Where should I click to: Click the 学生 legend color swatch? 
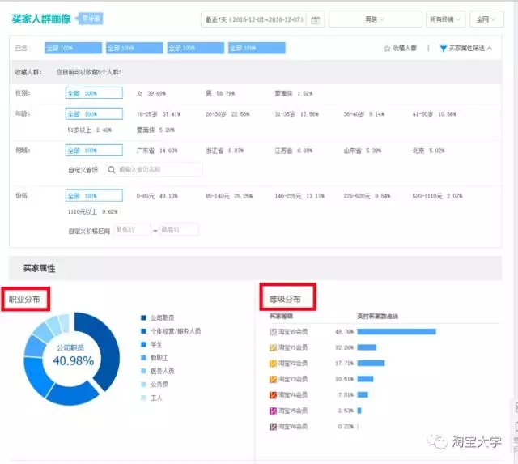tap(143, 345)
